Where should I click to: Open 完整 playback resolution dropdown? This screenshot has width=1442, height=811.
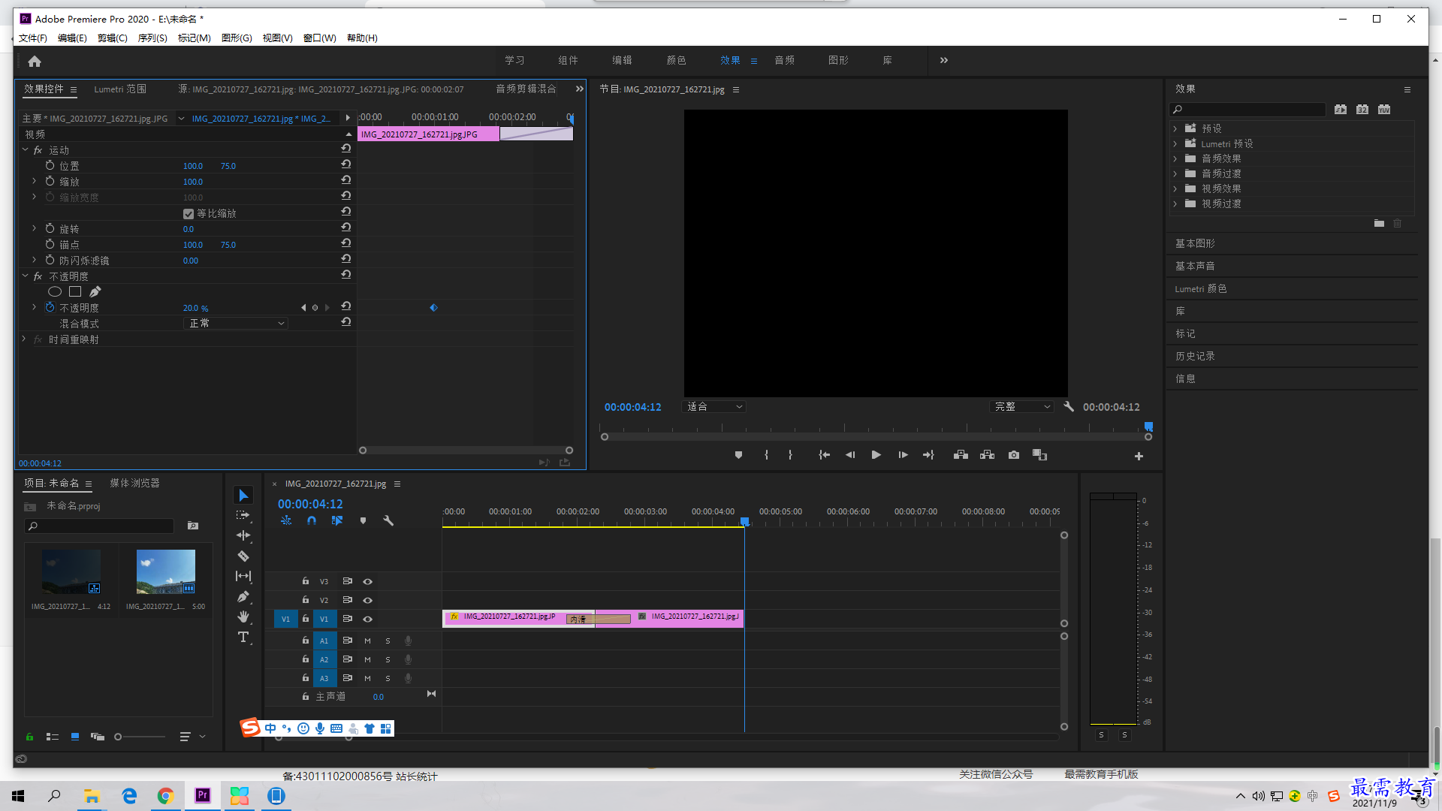[1022, 406]
